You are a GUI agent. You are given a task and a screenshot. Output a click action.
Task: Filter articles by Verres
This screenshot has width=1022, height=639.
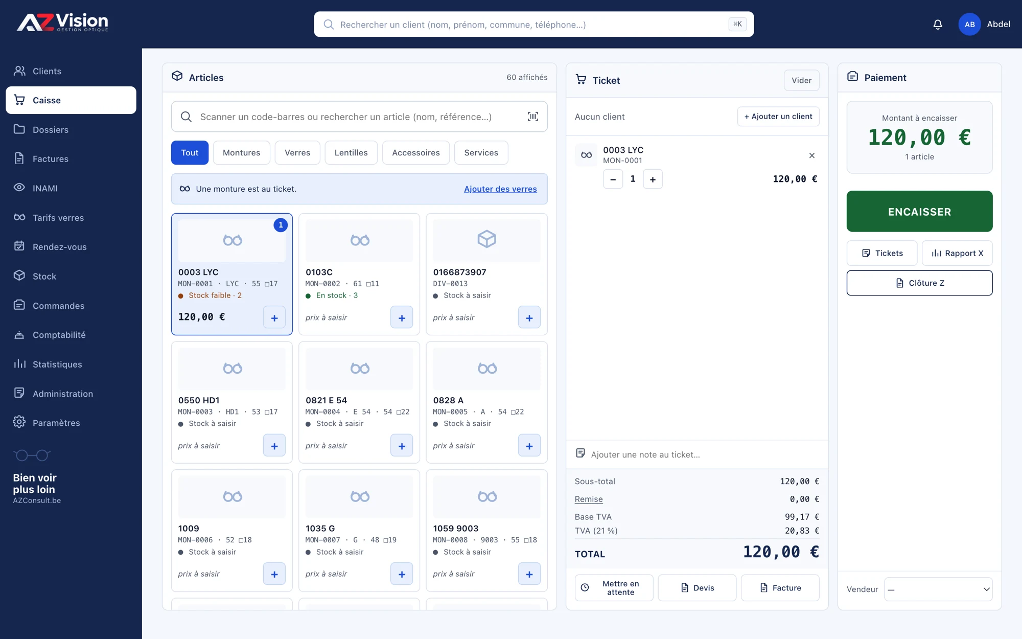pos(297,153)
